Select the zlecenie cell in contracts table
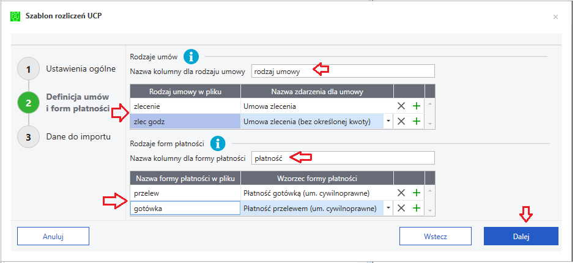This screenshot has height=263, width=575. [185, 106]
